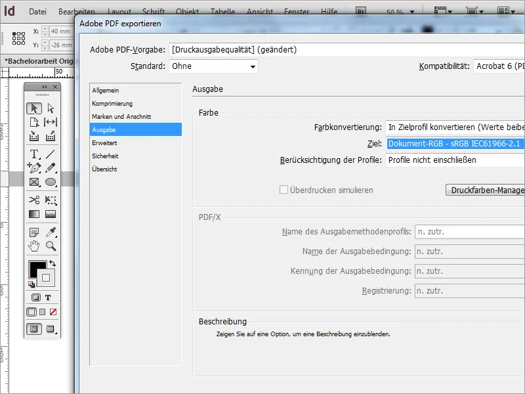Select the Pen tool

tap(34, 167)
